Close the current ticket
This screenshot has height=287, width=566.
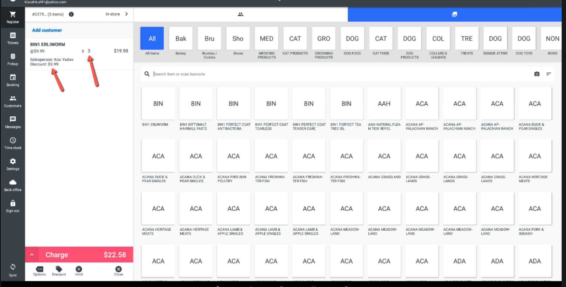tap(118, 271)
